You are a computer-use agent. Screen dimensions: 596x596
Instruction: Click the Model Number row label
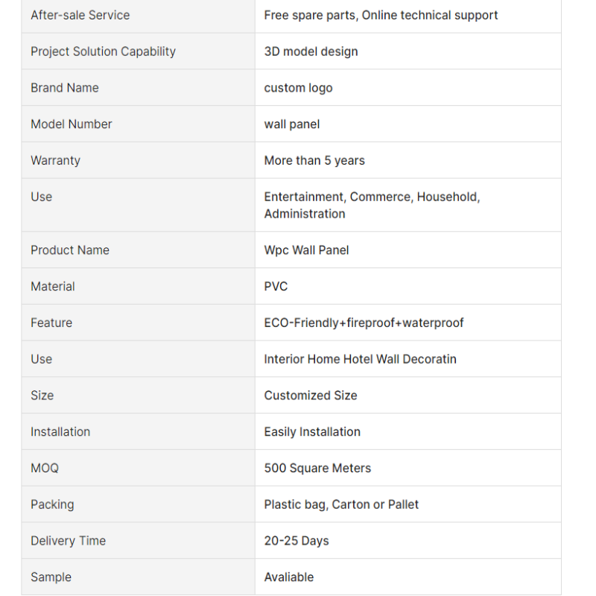(x=72, y=124)
